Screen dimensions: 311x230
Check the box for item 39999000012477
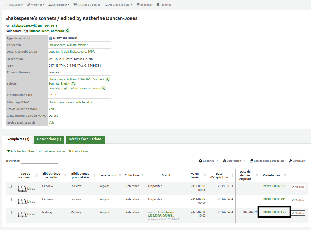pos(10,186)
